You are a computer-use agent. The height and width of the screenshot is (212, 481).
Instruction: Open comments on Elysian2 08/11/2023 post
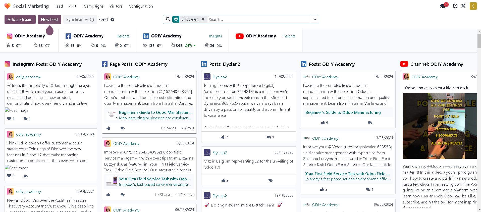click(x=270, y=180)
